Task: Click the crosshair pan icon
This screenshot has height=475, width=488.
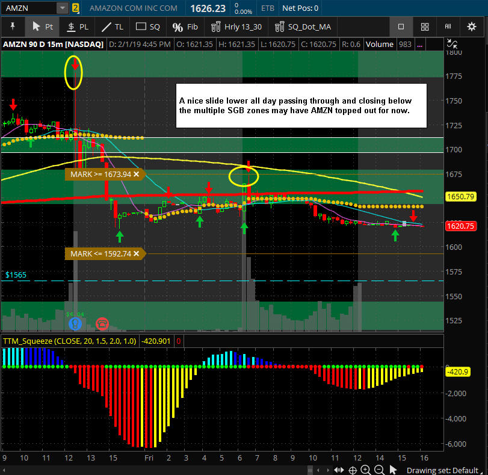Action: point(353,470)
